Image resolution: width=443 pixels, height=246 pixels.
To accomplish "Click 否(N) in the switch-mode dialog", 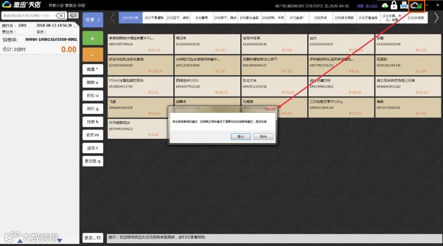I will click(263, 137).
